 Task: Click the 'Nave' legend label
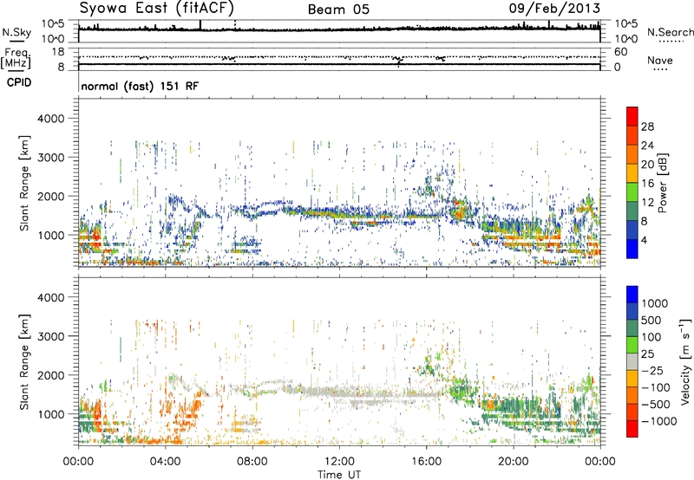tap(660, 60)
